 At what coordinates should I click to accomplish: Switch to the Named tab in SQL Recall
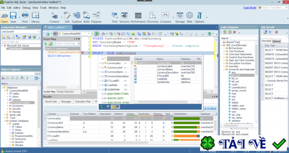pyautogui.click(x=277, y=41)
